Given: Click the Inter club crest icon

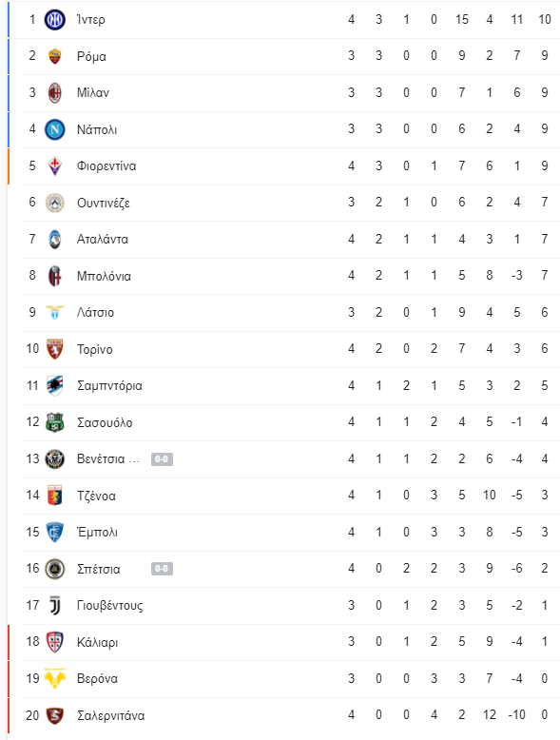Looking at the screenshot, I should [x=55, y=20].
